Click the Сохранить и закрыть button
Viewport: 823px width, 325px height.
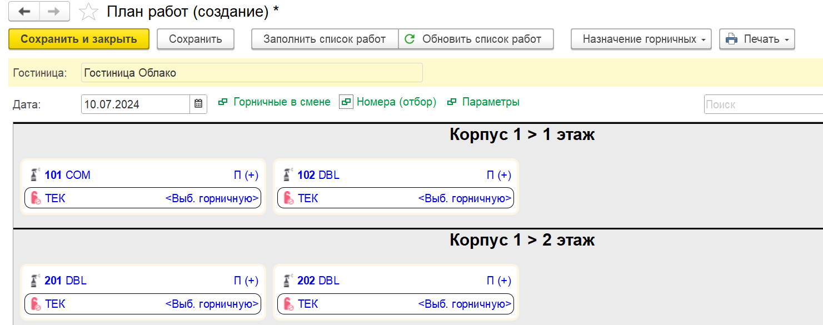click(79, 39)
